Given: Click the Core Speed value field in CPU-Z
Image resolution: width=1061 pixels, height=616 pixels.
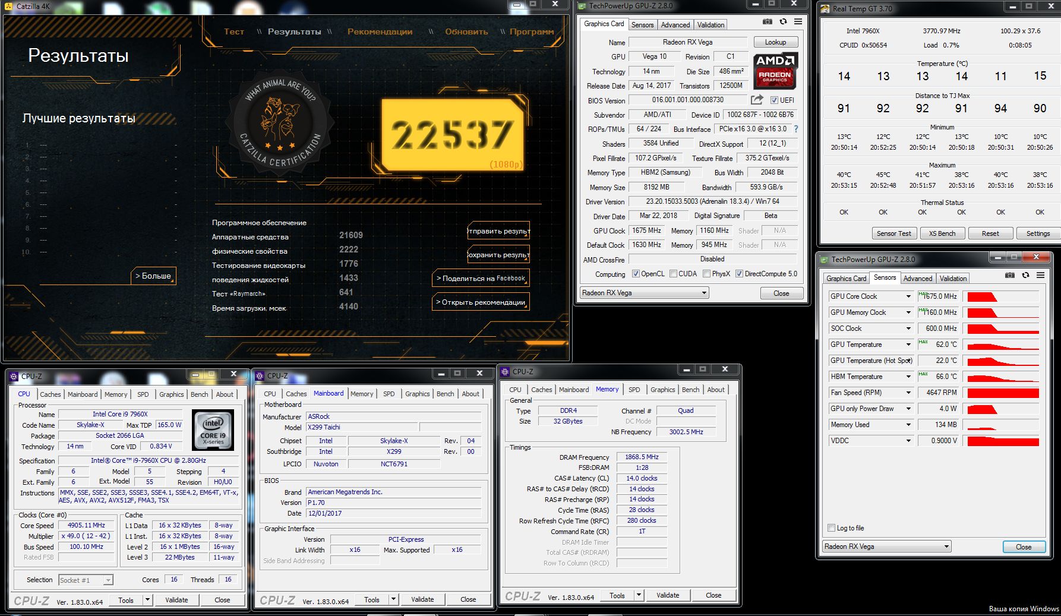Looking at the screenshot, I should click(87, 525).
